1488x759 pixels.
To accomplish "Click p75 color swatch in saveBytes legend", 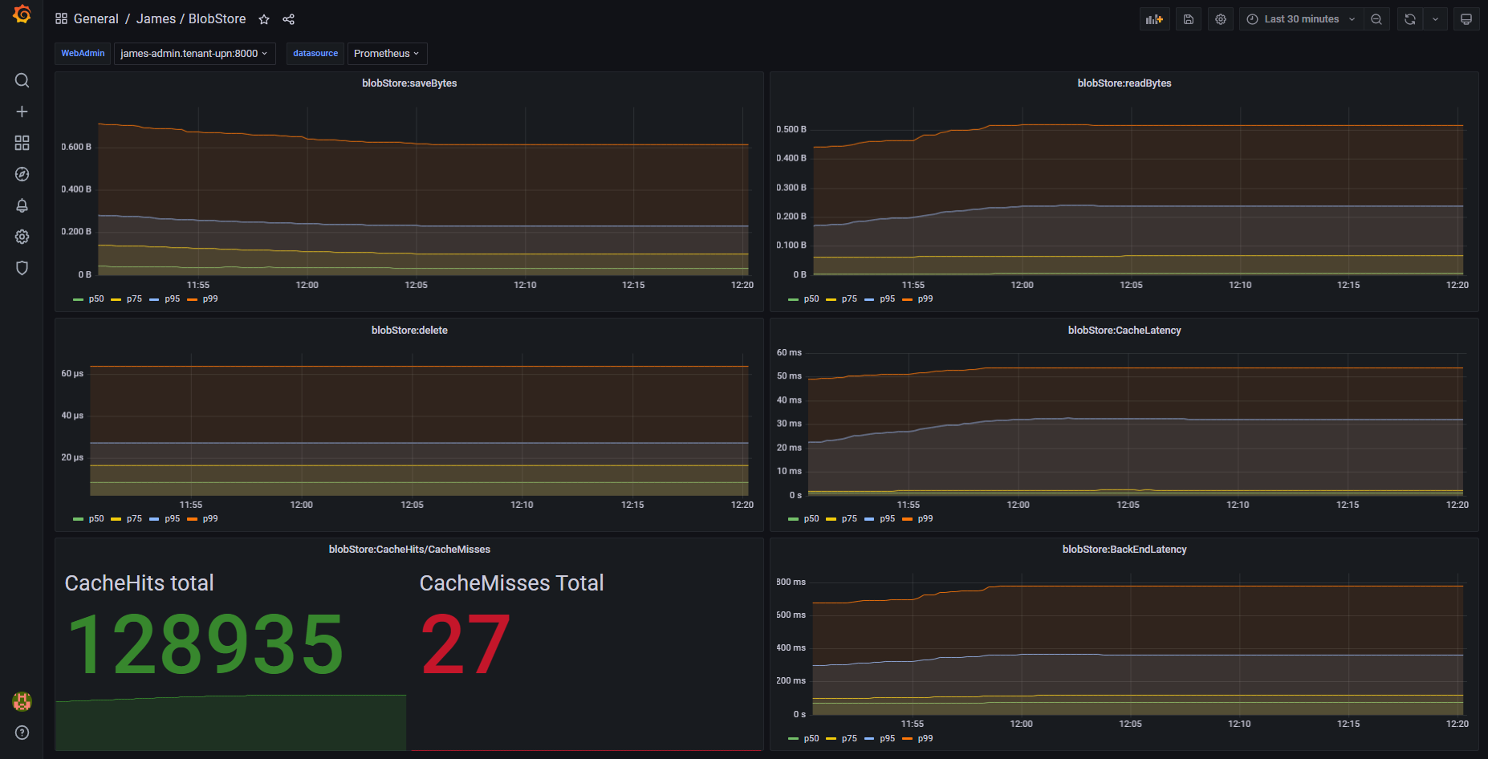I will 116,300.
